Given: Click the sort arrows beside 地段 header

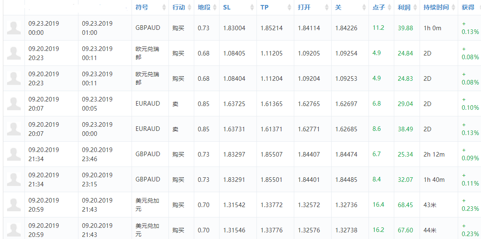Looking at the screenshot, I should coord(215,7).
